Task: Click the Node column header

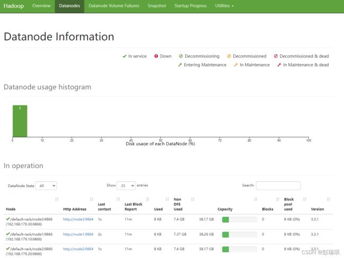Action: click(11, 209)
